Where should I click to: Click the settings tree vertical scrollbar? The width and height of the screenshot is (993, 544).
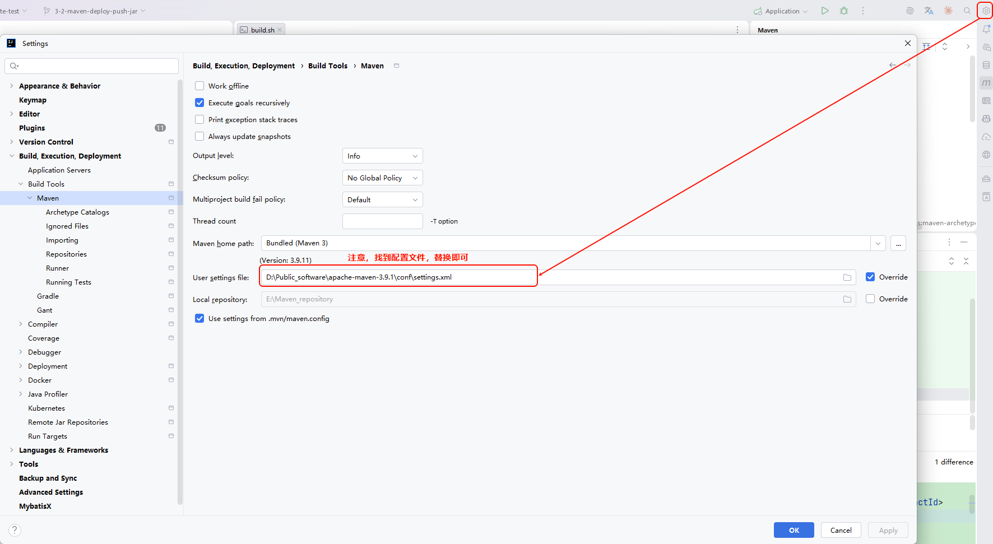coord(180,291)
